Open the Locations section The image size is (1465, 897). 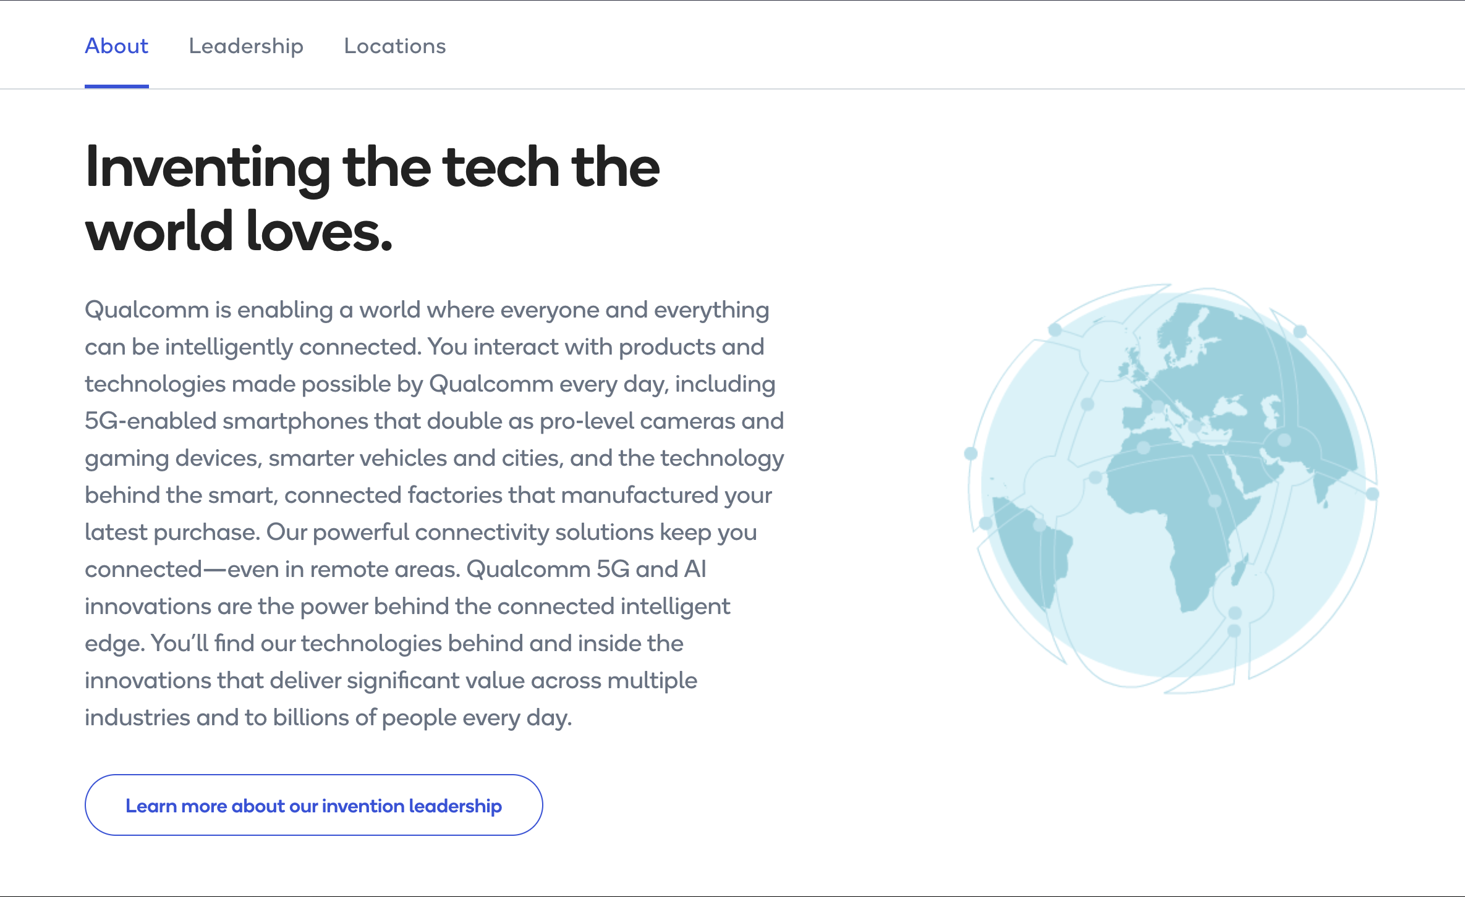(396, 45)
